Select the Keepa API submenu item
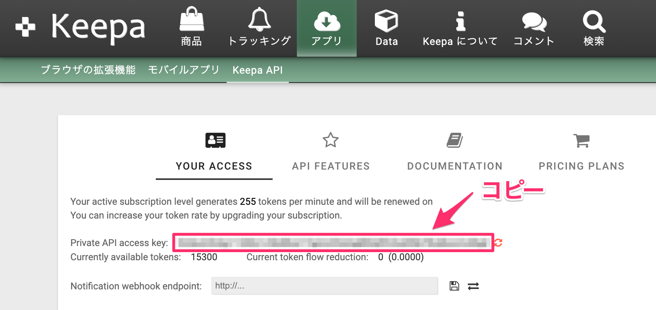The height and width of the screenshot is (310, 656). (x=258, y=70)
